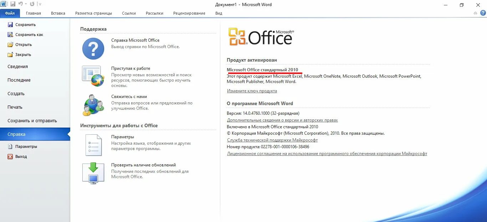Click the Проверить наличие обновлений label
The width and height of the screenshot is (487, 222).
point(143,165)
